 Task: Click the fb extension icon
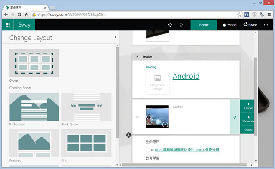point(247,15)
